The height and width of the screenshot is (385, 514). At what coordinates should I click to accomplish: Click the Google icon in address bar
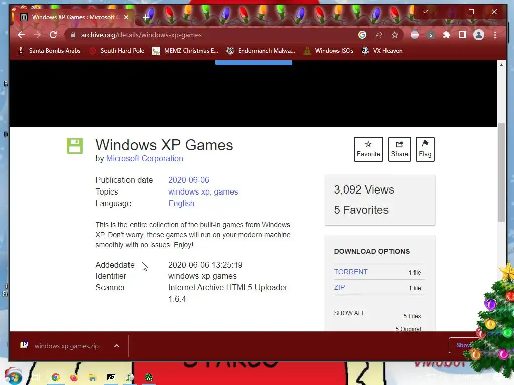362,35
